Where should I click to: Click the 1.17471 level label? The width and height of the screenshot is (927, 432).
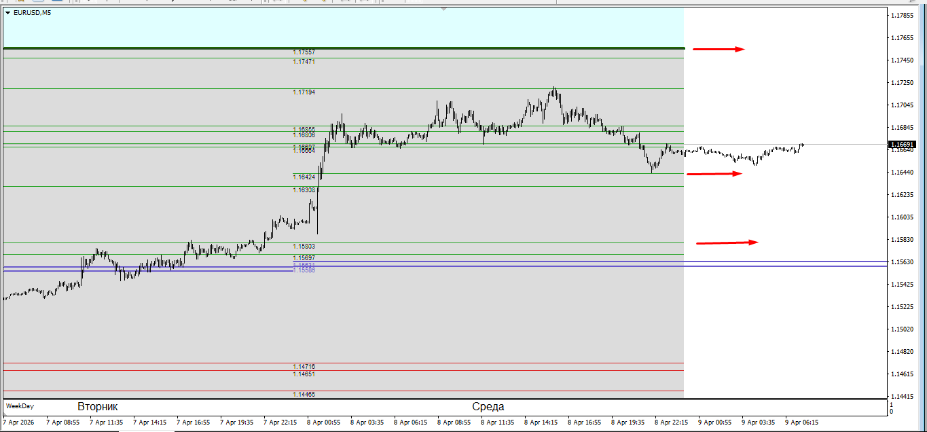pyautogui.click(x=304, y=62)
